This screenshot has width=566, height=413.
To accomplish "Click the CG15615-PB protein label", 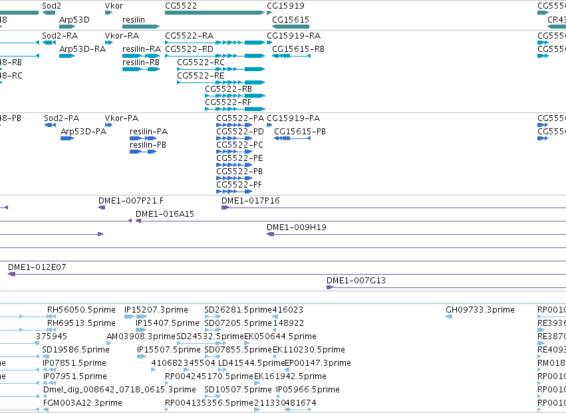I will click(300, 132).
